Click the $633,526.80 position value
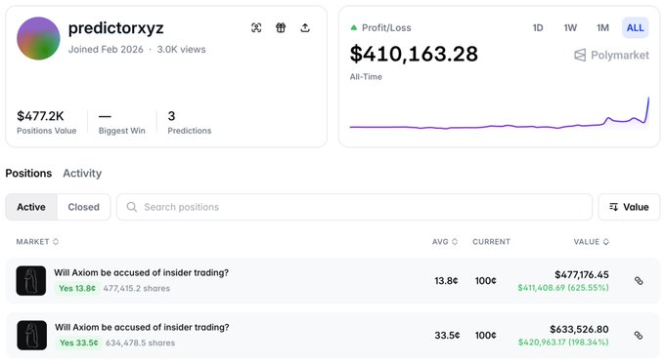The height and width of the screenshot is (364, 665). tap(579, 329)
